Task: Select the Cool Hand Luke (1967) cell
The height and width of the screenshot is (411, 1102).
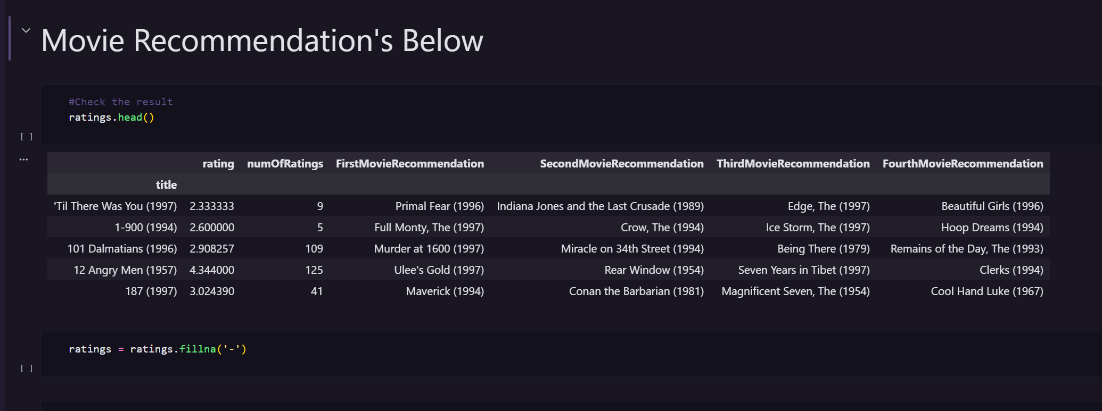Action: pos(986,291)
